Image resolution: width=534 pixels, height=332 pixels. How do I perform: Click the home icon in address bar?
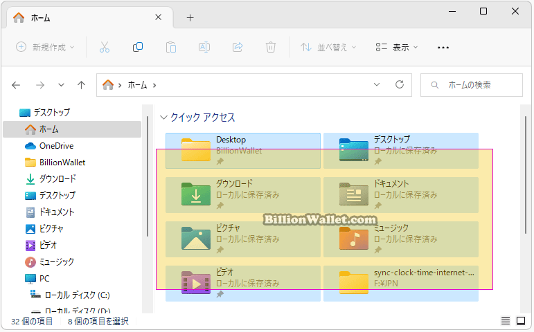tap(108, 84)
